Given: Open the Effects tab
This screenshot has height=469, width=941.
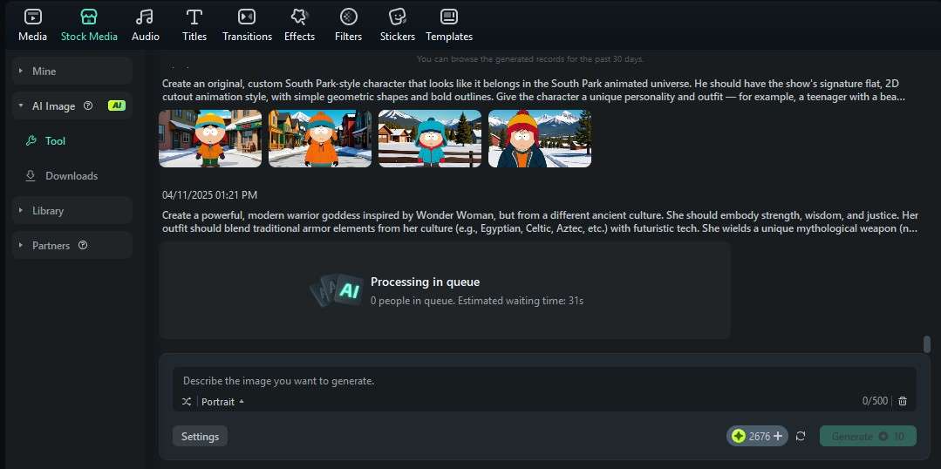Looking at the screenshot, I should coord(299,25).
